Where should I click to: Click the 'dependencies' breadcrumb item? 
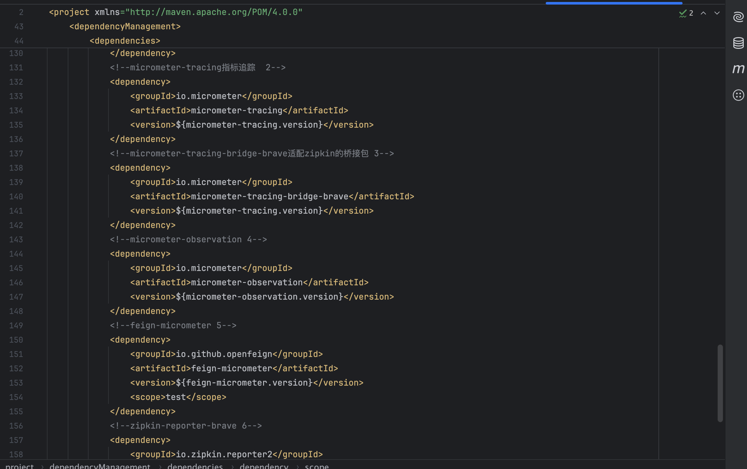click(x=195, y=466)
